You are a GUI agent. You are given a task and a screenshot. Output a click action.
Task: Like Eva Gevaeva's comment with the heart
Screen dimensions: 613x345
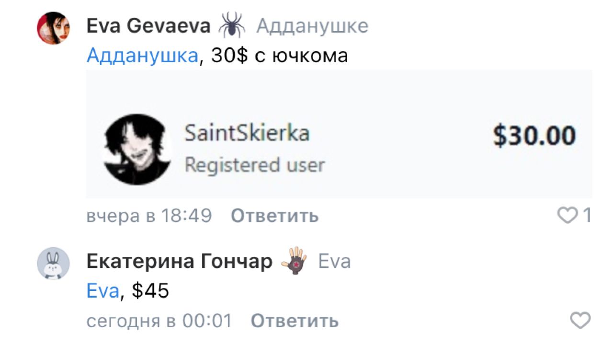pyautogui.click(x=568, y=216)
